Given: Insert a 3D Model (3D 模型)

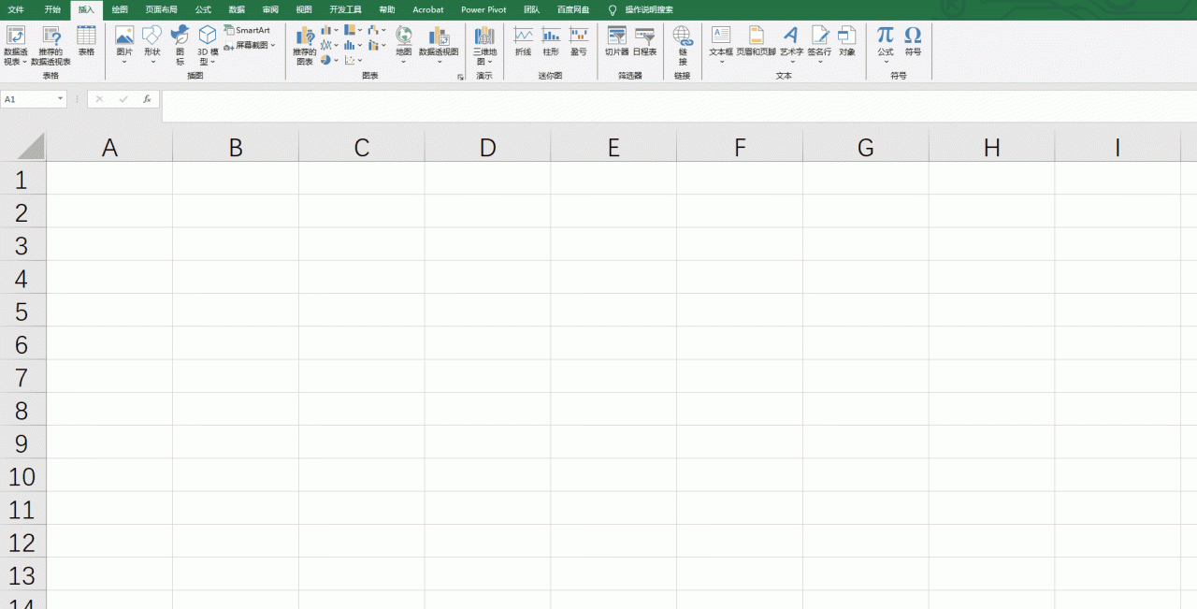Looking at the screenshot, I should tap(208, 45).
